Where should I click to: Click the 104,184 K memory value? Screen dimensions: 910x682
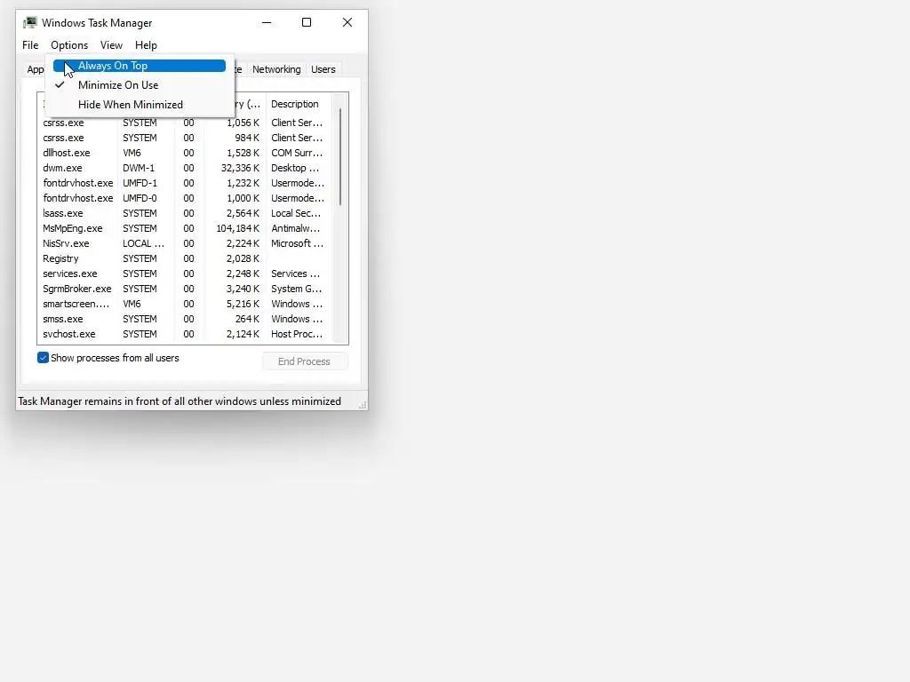(237, 228)
